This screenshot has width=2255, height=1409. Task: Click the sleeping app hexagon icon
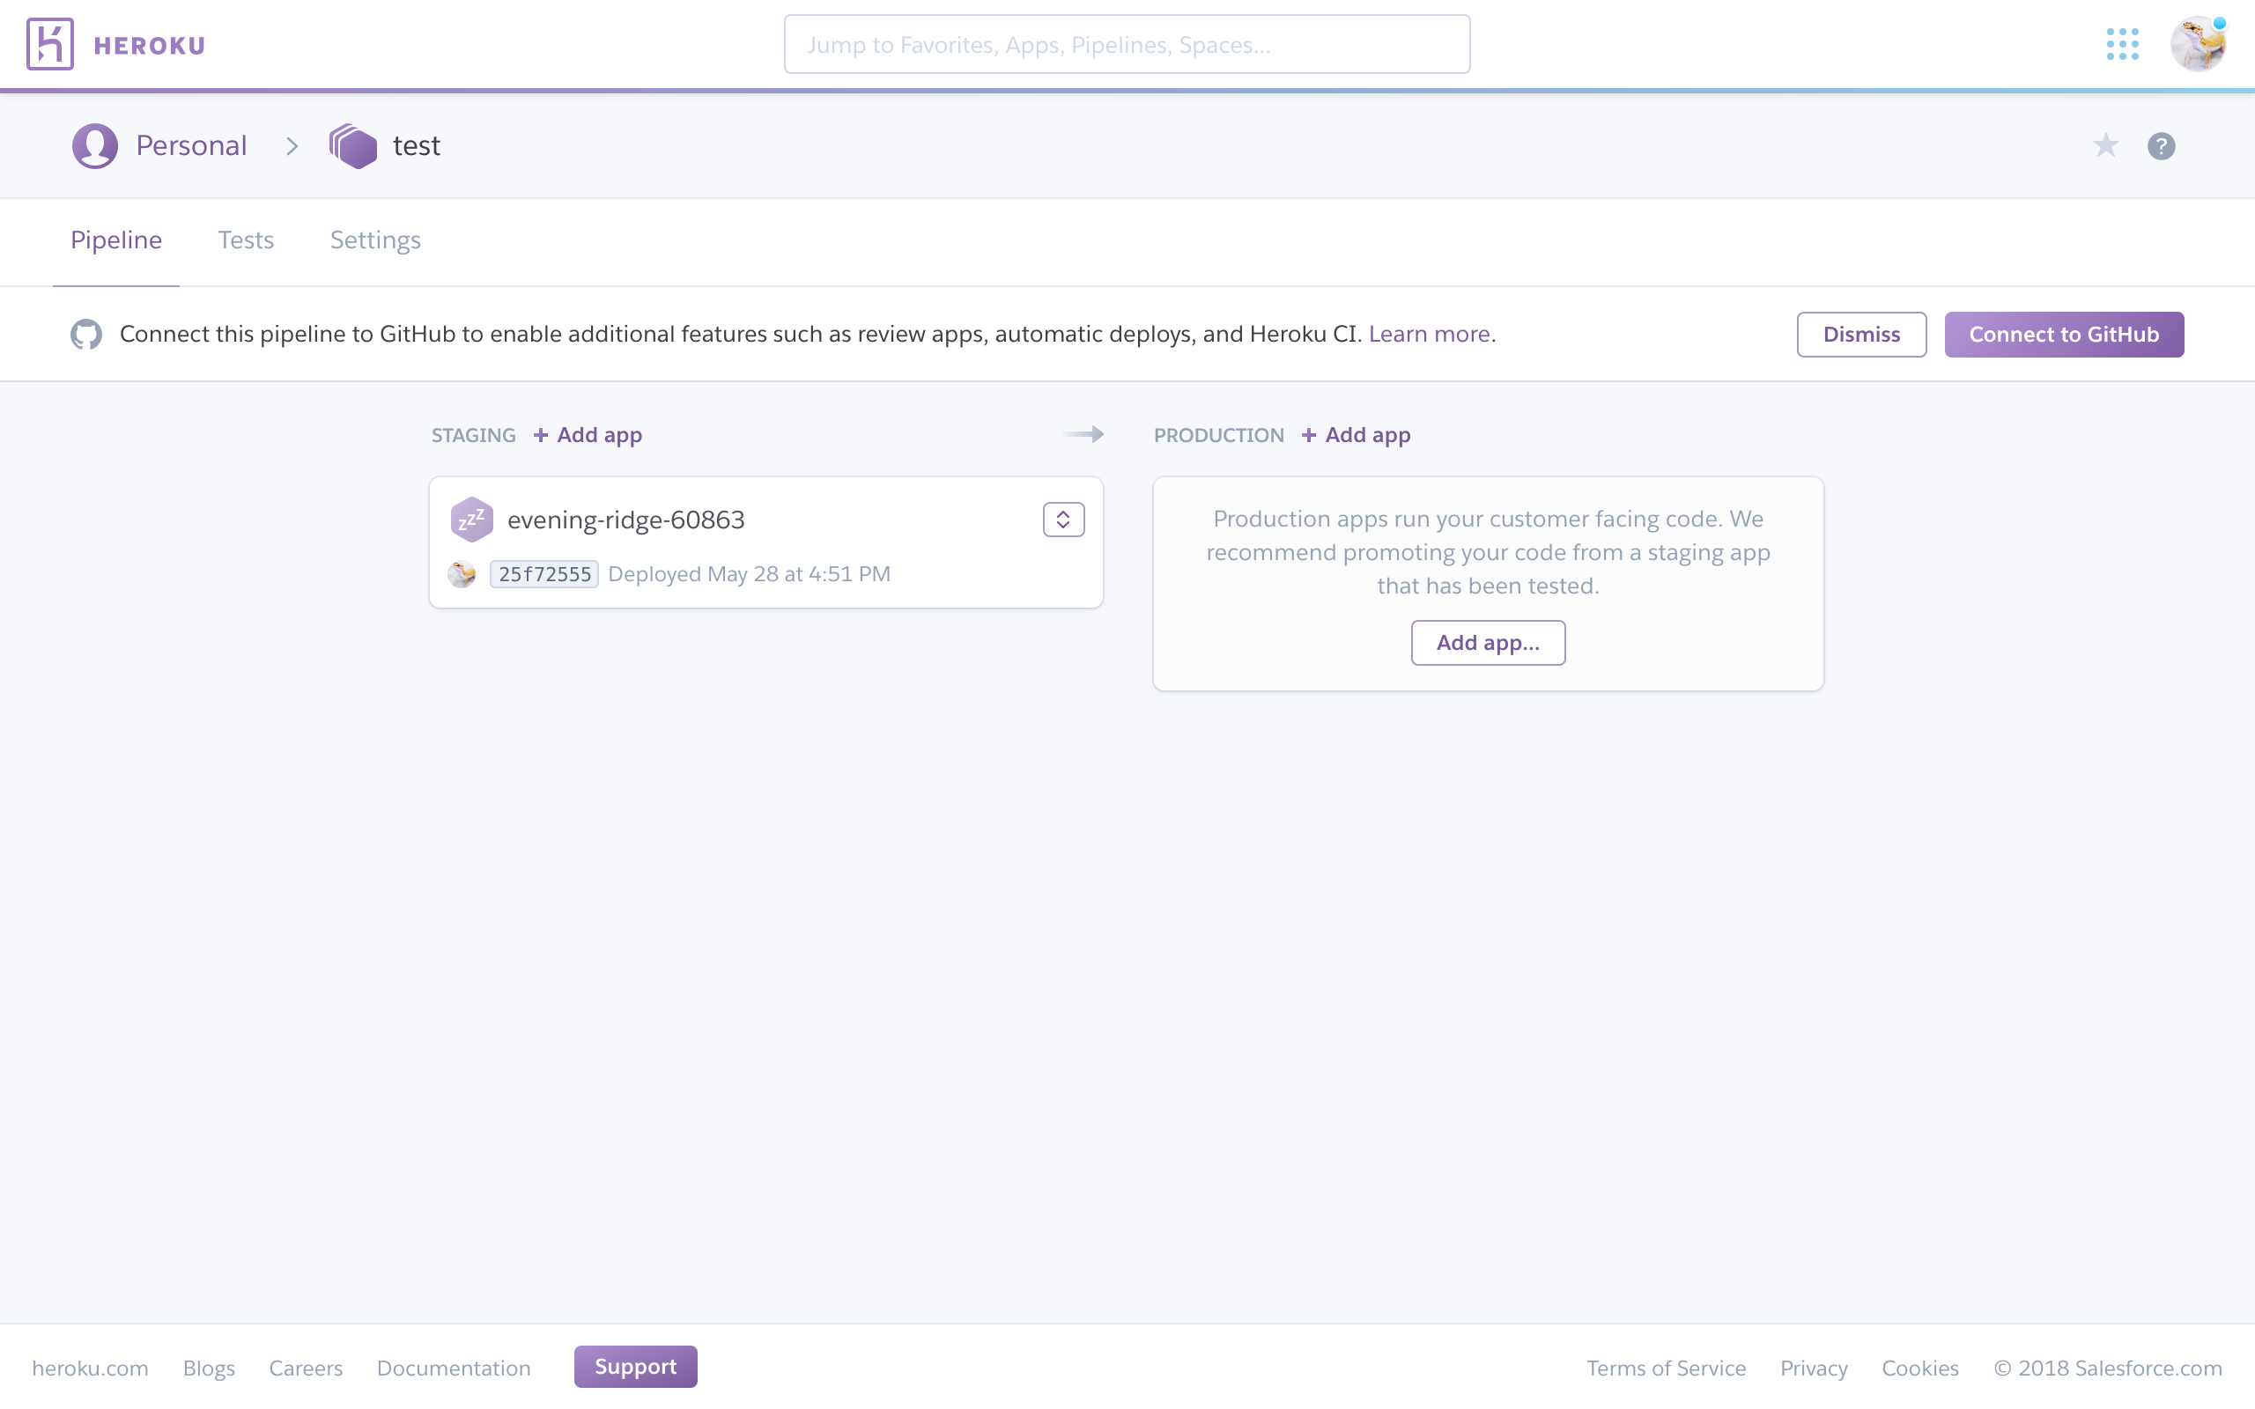471,520
